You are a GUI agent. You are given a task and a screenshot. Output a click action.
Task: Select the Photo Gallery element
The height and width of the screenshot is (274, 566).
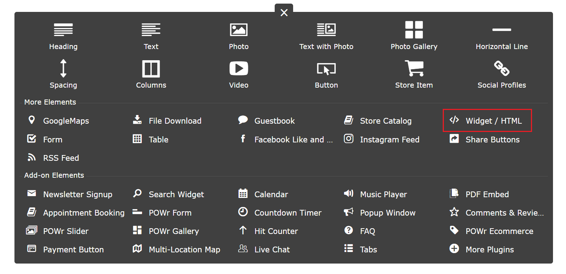(x=414, y=36)
